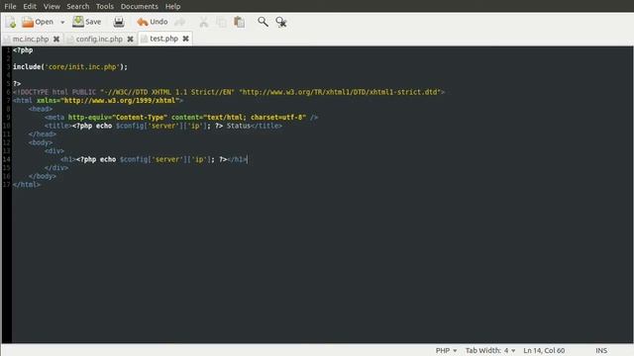Click the title line containing Status

point(163,126)
